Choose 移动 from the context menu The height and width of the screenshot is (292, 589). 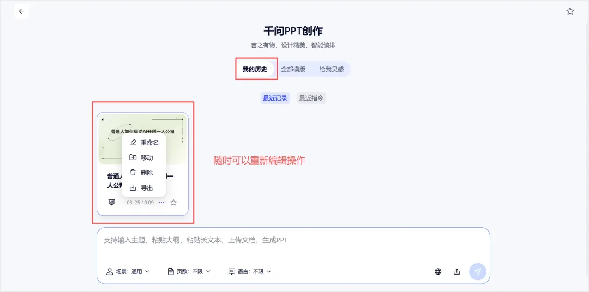click(x=144, y=157)
